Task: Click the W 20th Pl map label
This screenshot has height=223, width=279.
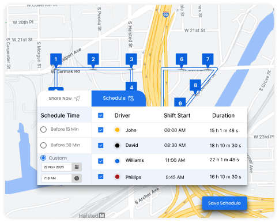Action: [x=23, y=22]
